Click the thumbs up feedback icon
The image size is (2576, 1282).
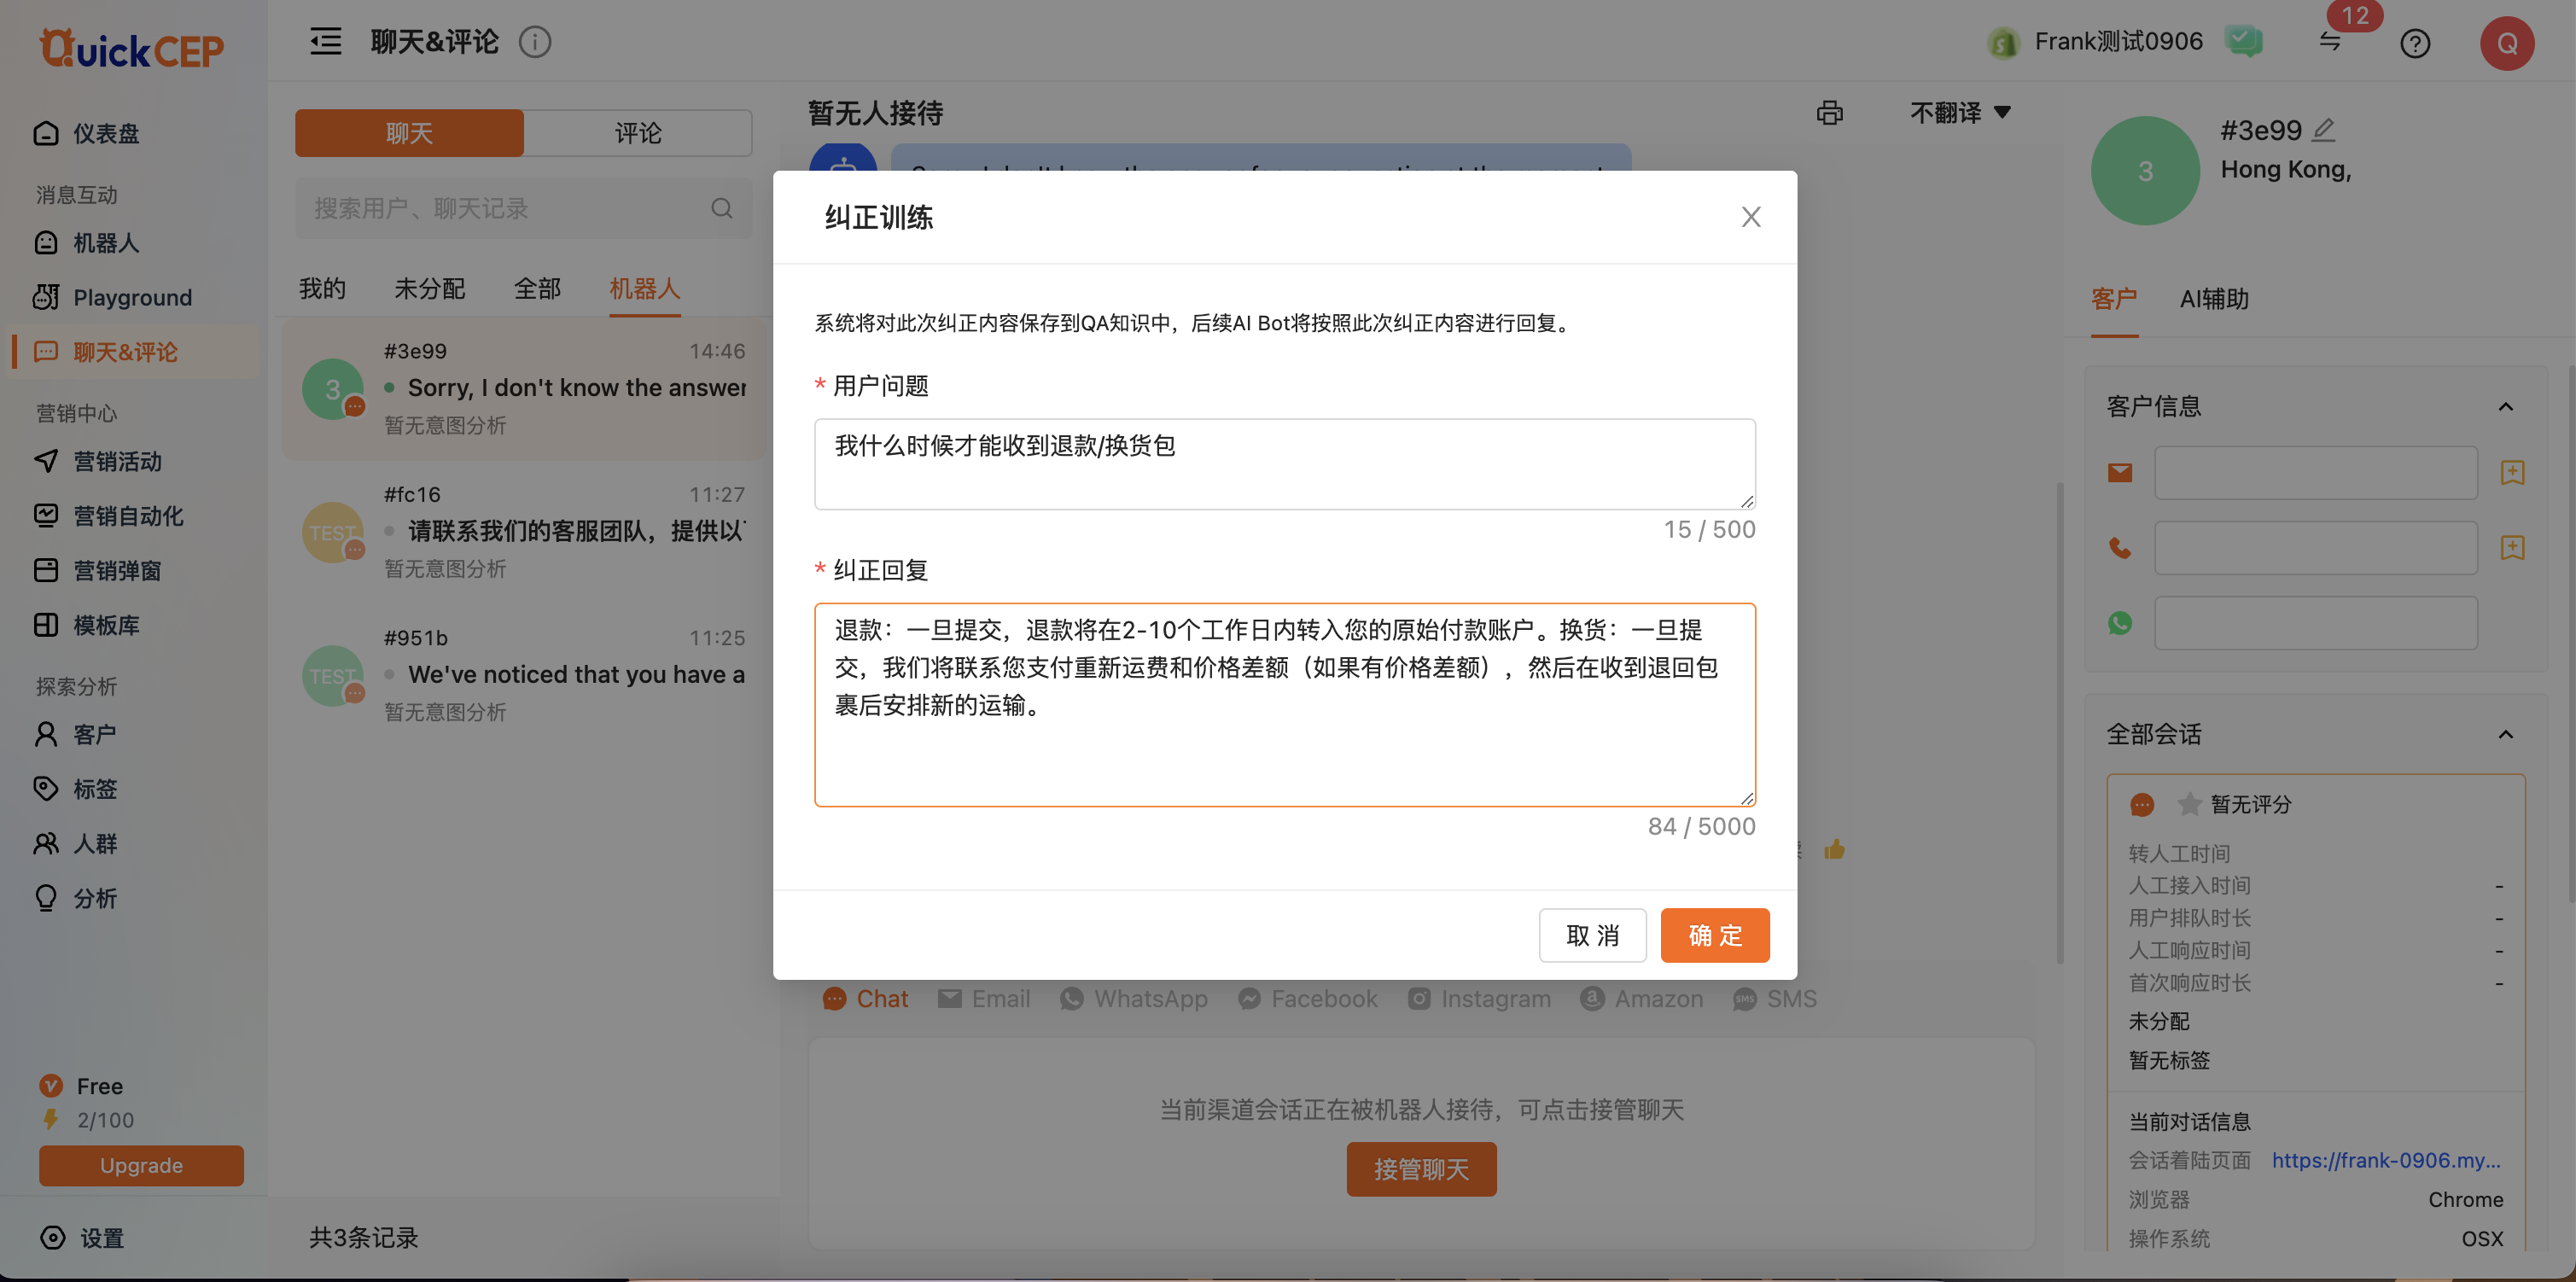coord(1834,850)
